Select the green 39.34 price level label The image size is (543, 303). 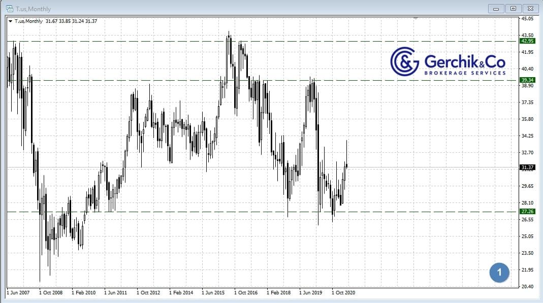coord(527,80)
